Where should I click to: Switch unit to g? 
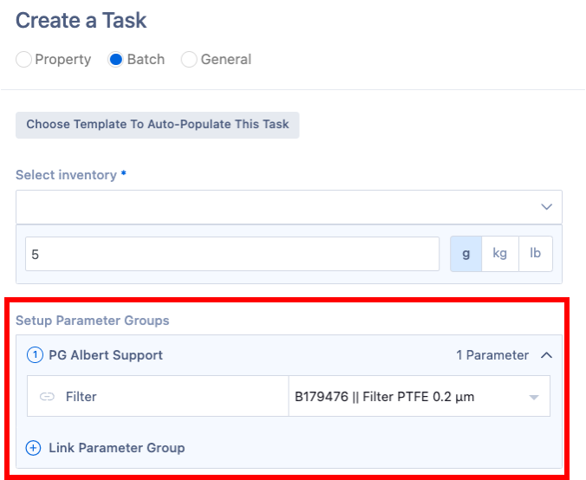[466, 254]
